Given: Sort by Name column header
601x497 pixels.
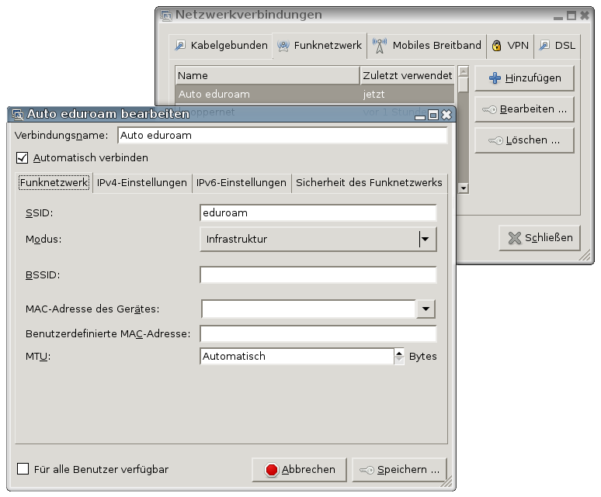Looking at the screenshot, I should 267,75.
